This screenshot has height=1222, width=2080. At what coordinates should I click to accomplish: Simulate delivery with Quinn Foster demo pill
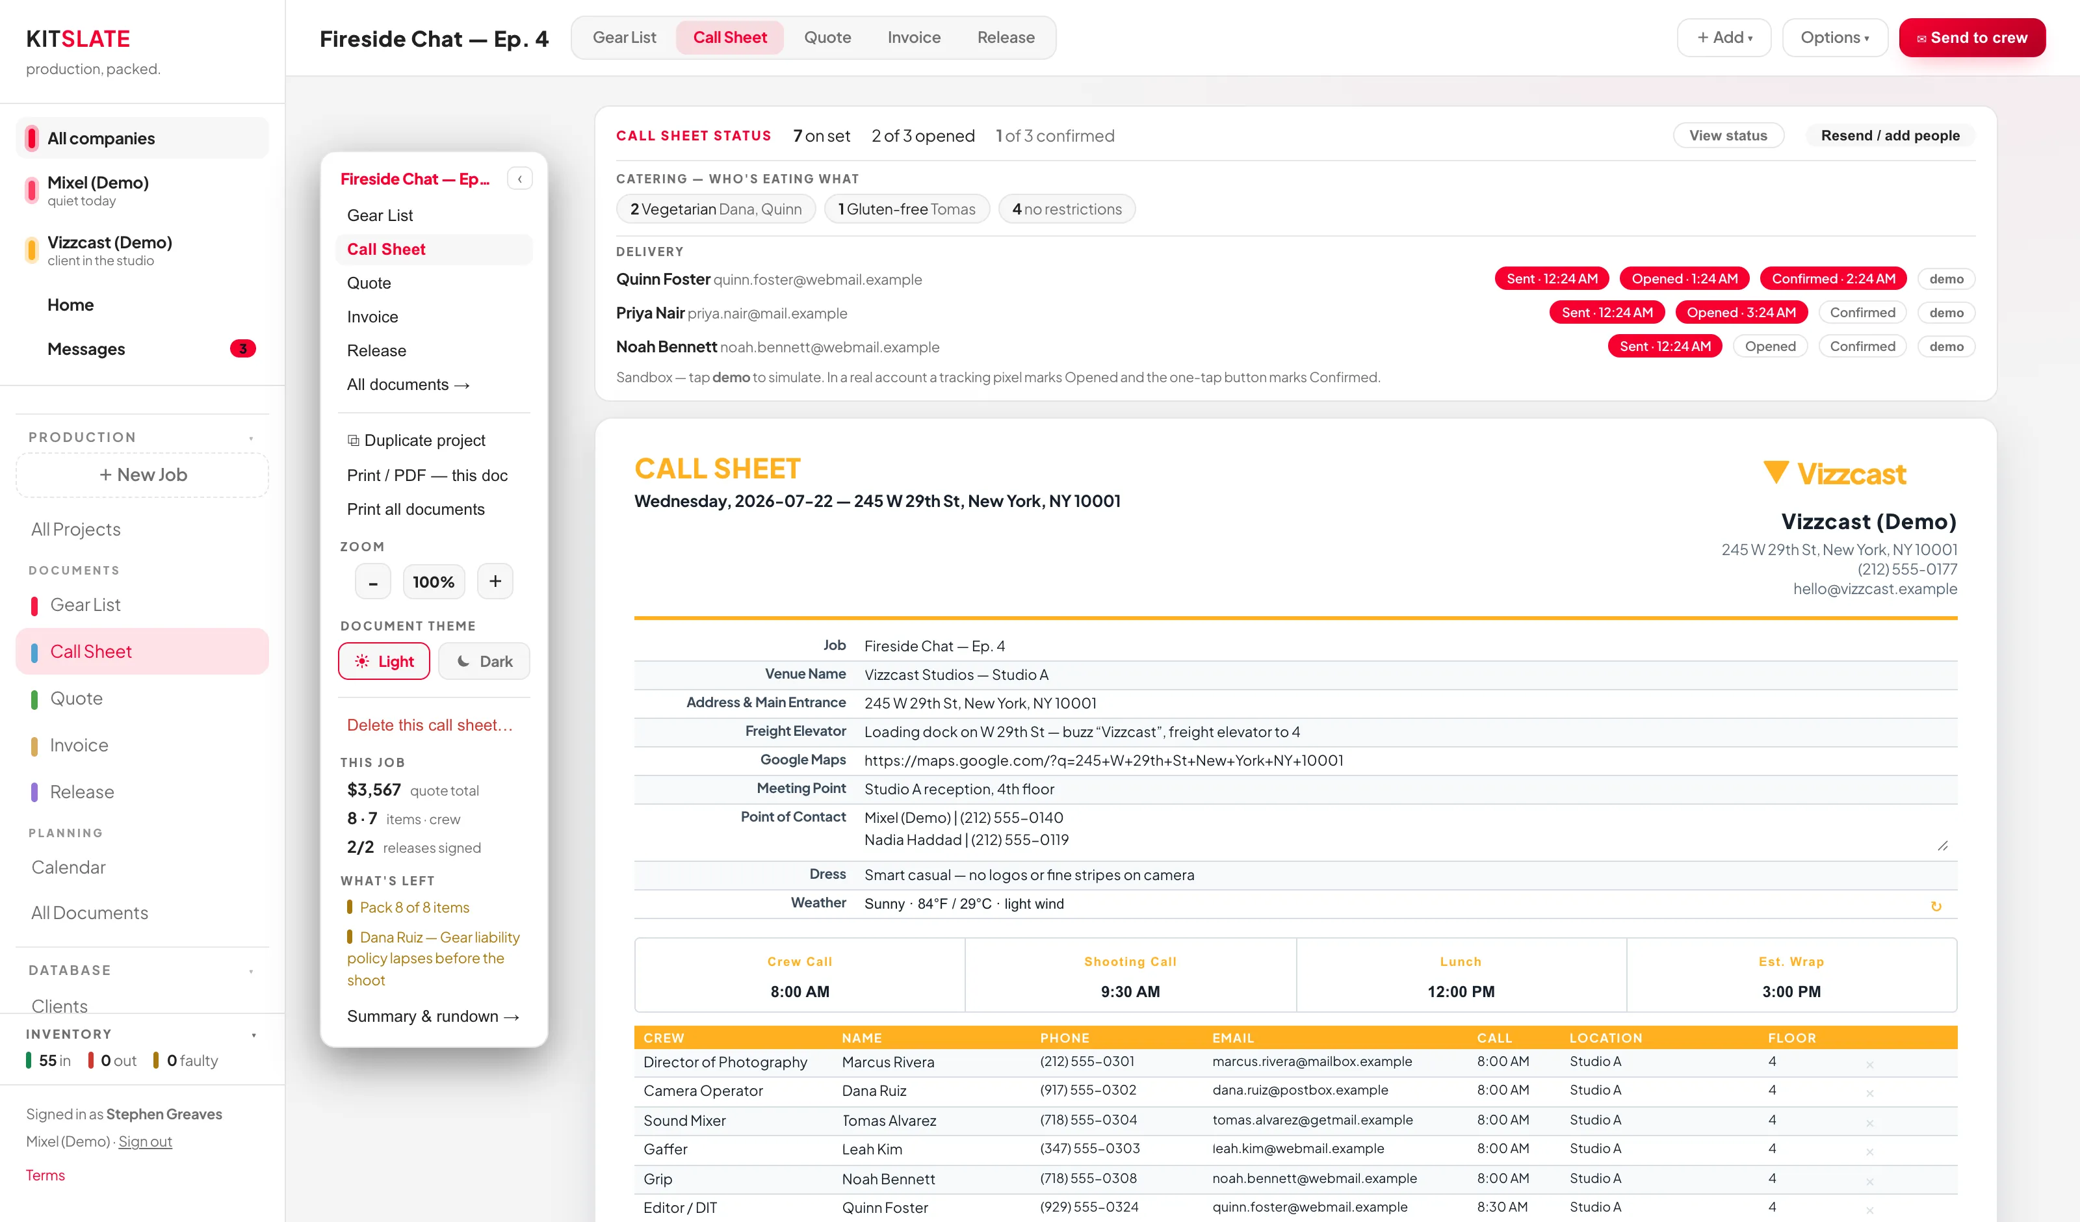[x=1946, y=279]
